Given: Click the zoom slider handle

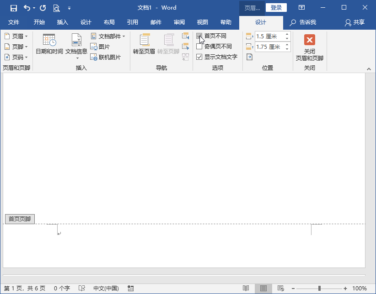Looking at the screenshot, I should point(319,289).
